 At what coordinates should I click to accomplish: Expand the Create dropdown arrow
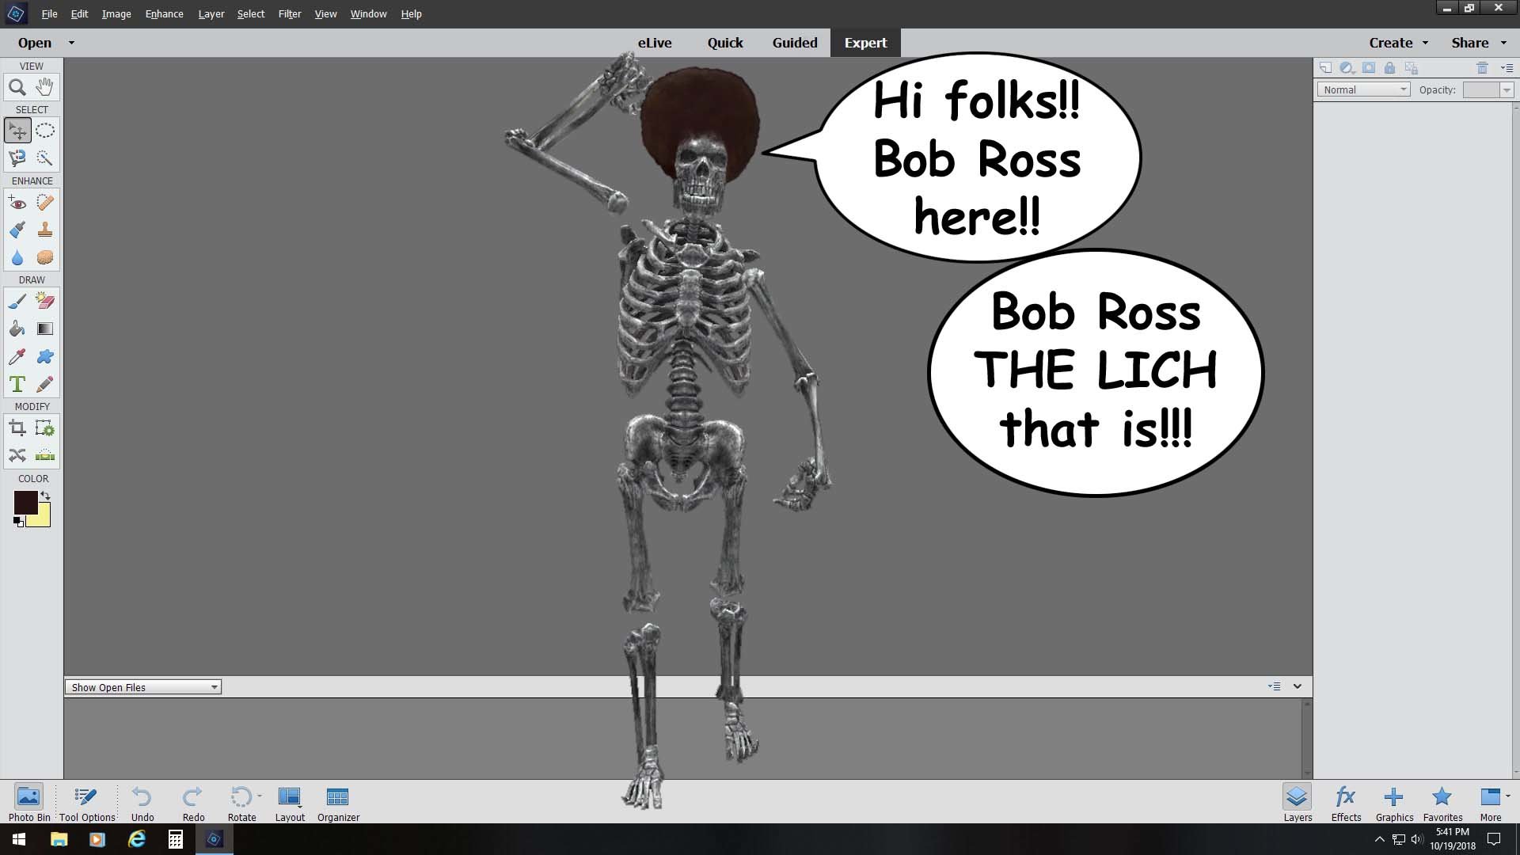click(x=1425, y=43)
